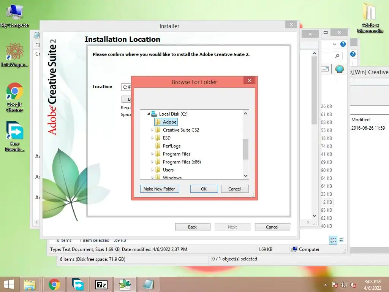Select the Program Files folder
This screenshot has height=292, width=389.
173,154
